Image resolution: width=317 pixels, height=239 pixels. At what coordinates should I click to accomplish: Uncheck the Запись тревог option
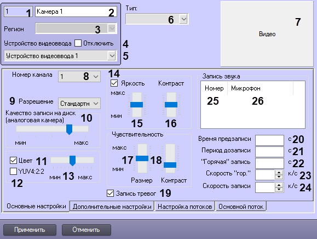click(x=110, y=194)
